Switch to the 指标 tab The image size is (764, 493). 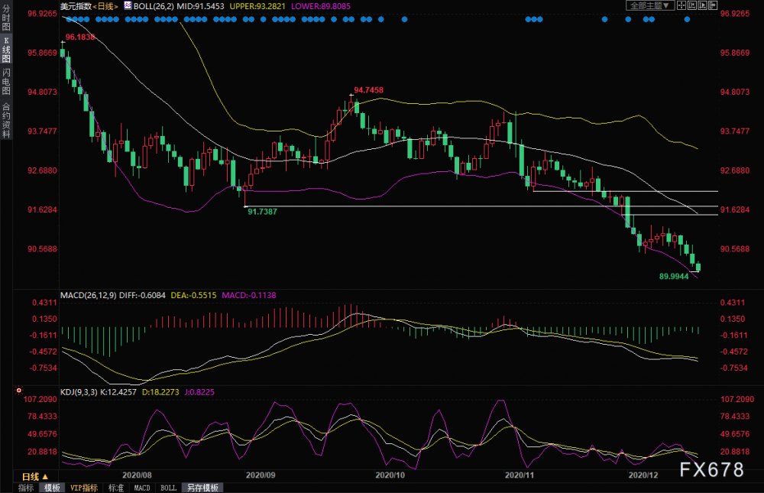coord(26,488)
